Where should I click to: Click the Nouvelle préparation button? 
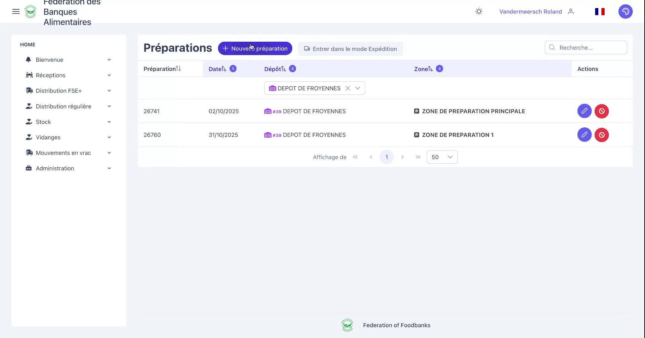[x=255, y=48]
